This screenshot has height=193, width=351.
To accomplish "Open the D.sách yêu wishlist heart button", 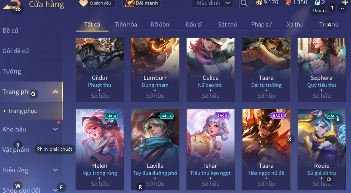I will click(97, 3).
